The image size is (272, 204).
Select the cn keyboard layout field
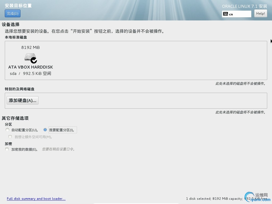pyautogui.click(x=236, y=14)
